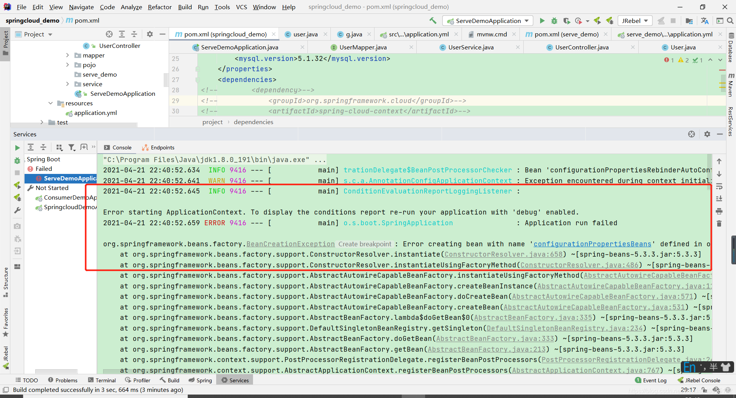736x398 pixels.
Task: Collapse all services in Services toolbar
Action: [x=43, y=147]
